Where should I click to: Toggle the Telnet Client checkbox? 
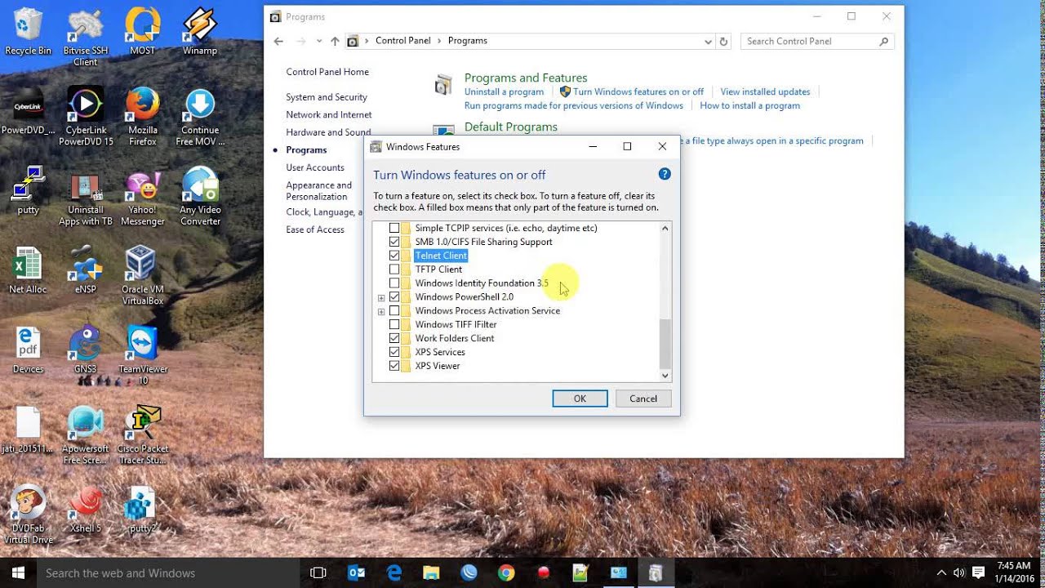point(394,256)
